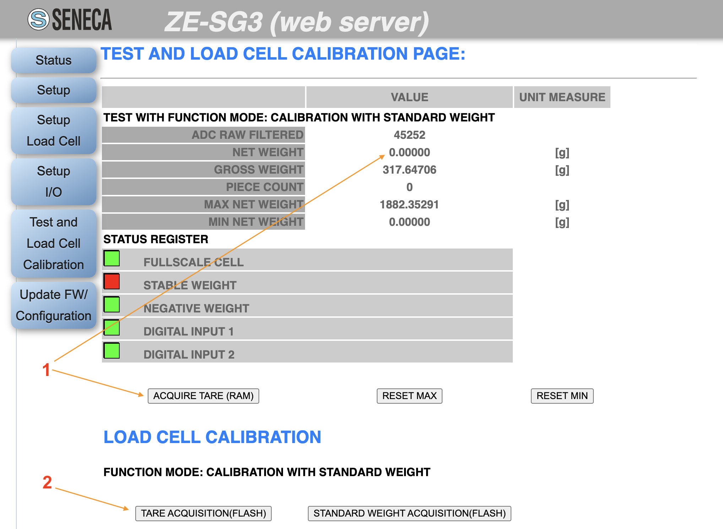The height and width of the screenshot is (529, 723).
Task: Open Update FW/Configuration page
Action: (x=54, y=305)
